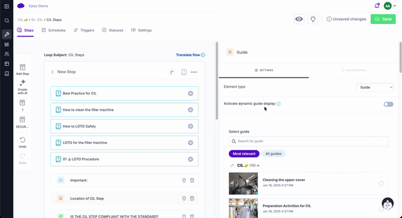Open the Best Practice for CIL guide item

pyautogui.click(x=124, y=93)
